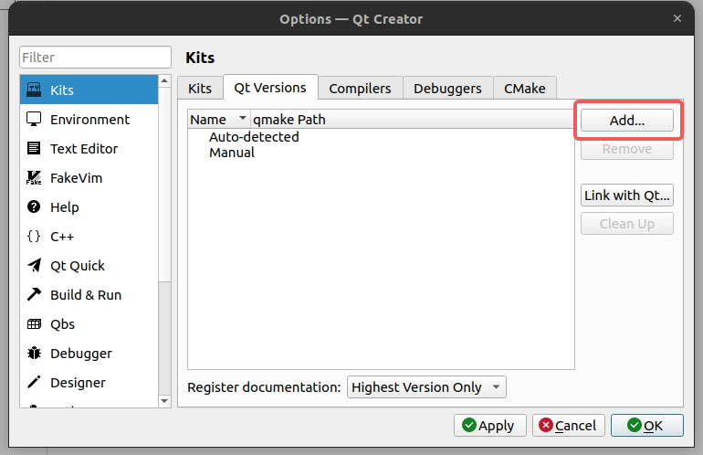Select the Qt Quick paper plane icon
Image resolution: width=703 pixels, height=455 pixels.
(34, 265)
